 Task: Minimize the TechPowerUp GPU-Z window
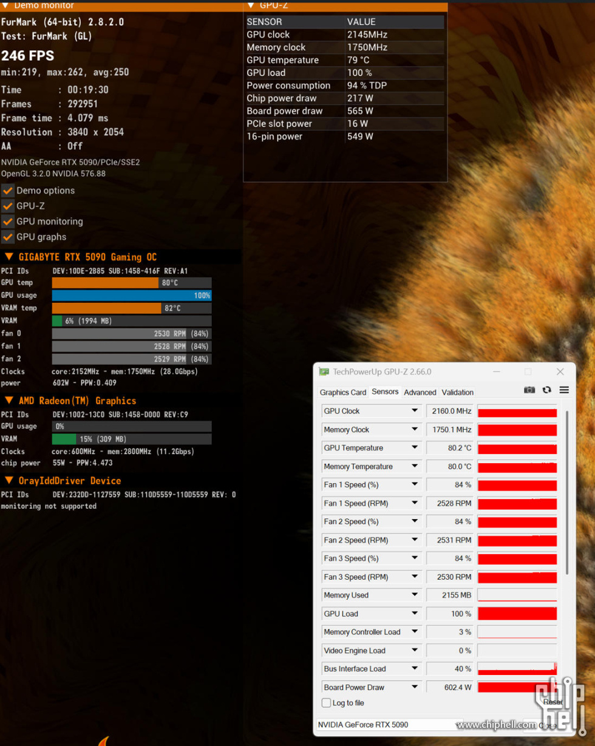point(497,371)
